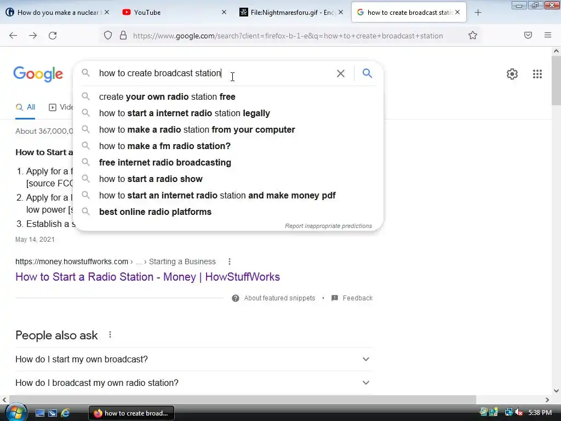Close the Nightmaresforu.gif tab
This screenshot has height=421, width=561.
[341, 12]
